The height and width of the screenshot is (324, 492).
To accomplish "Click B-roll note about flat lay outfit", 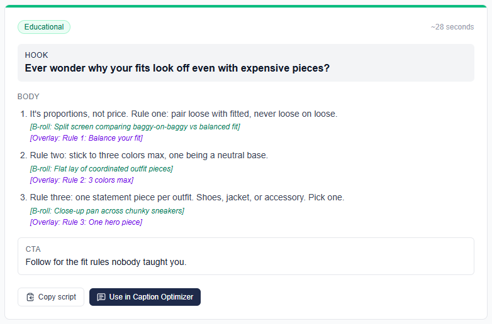I will pos(101,169).
